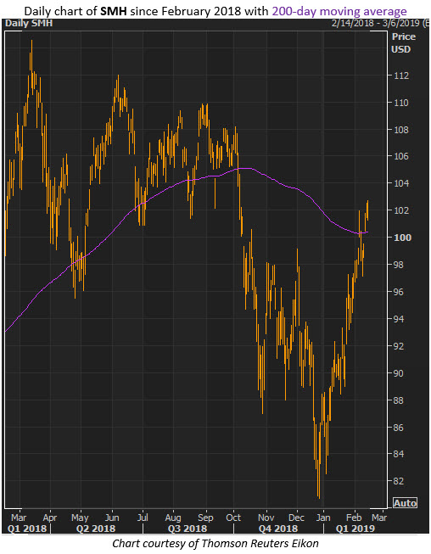Select the bold 100 price axis label
Screen dimensions: 431x554
click(402, 238)
